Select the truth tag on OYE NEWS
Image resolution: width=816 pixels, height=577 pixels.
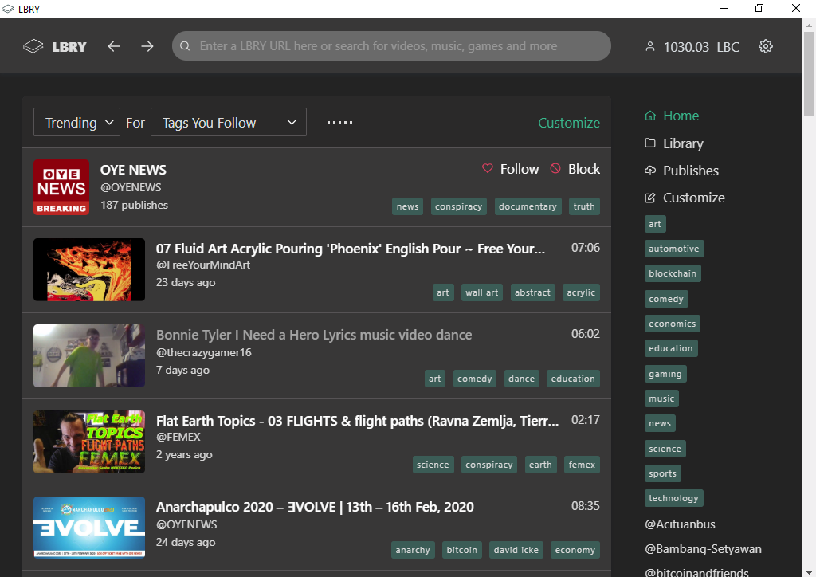pyautogui.click(x=584, y=206)
